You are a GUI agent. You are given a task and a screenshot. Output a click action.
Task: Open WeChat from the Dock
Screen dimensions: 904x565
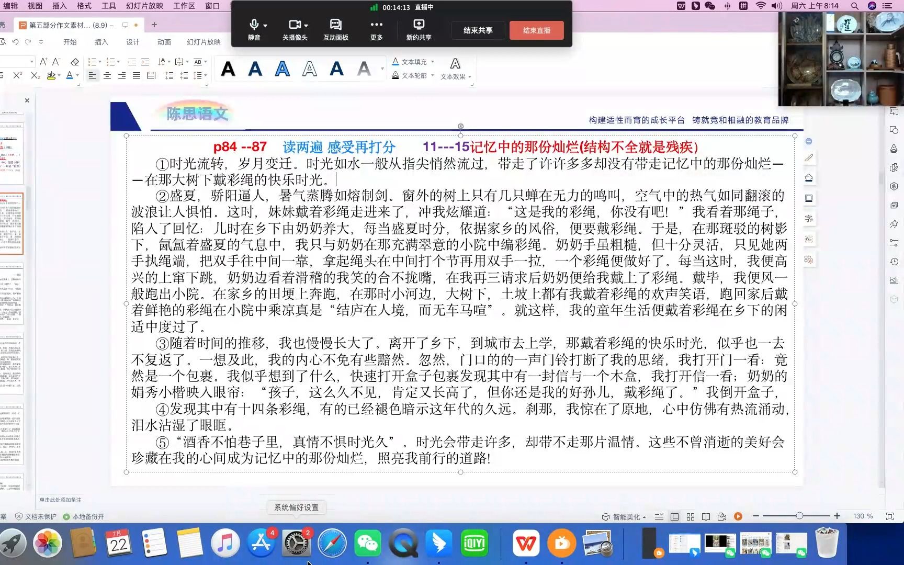(367, 543)
